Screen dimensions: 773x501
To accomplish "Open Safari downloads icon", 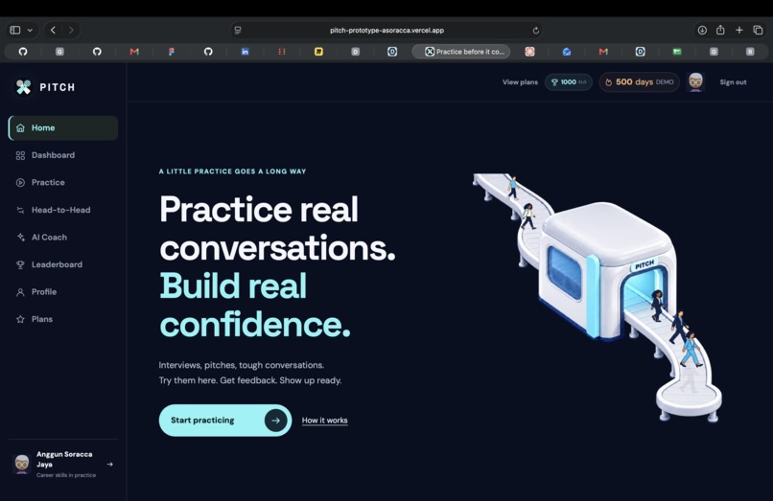I will tap(702, 30).
